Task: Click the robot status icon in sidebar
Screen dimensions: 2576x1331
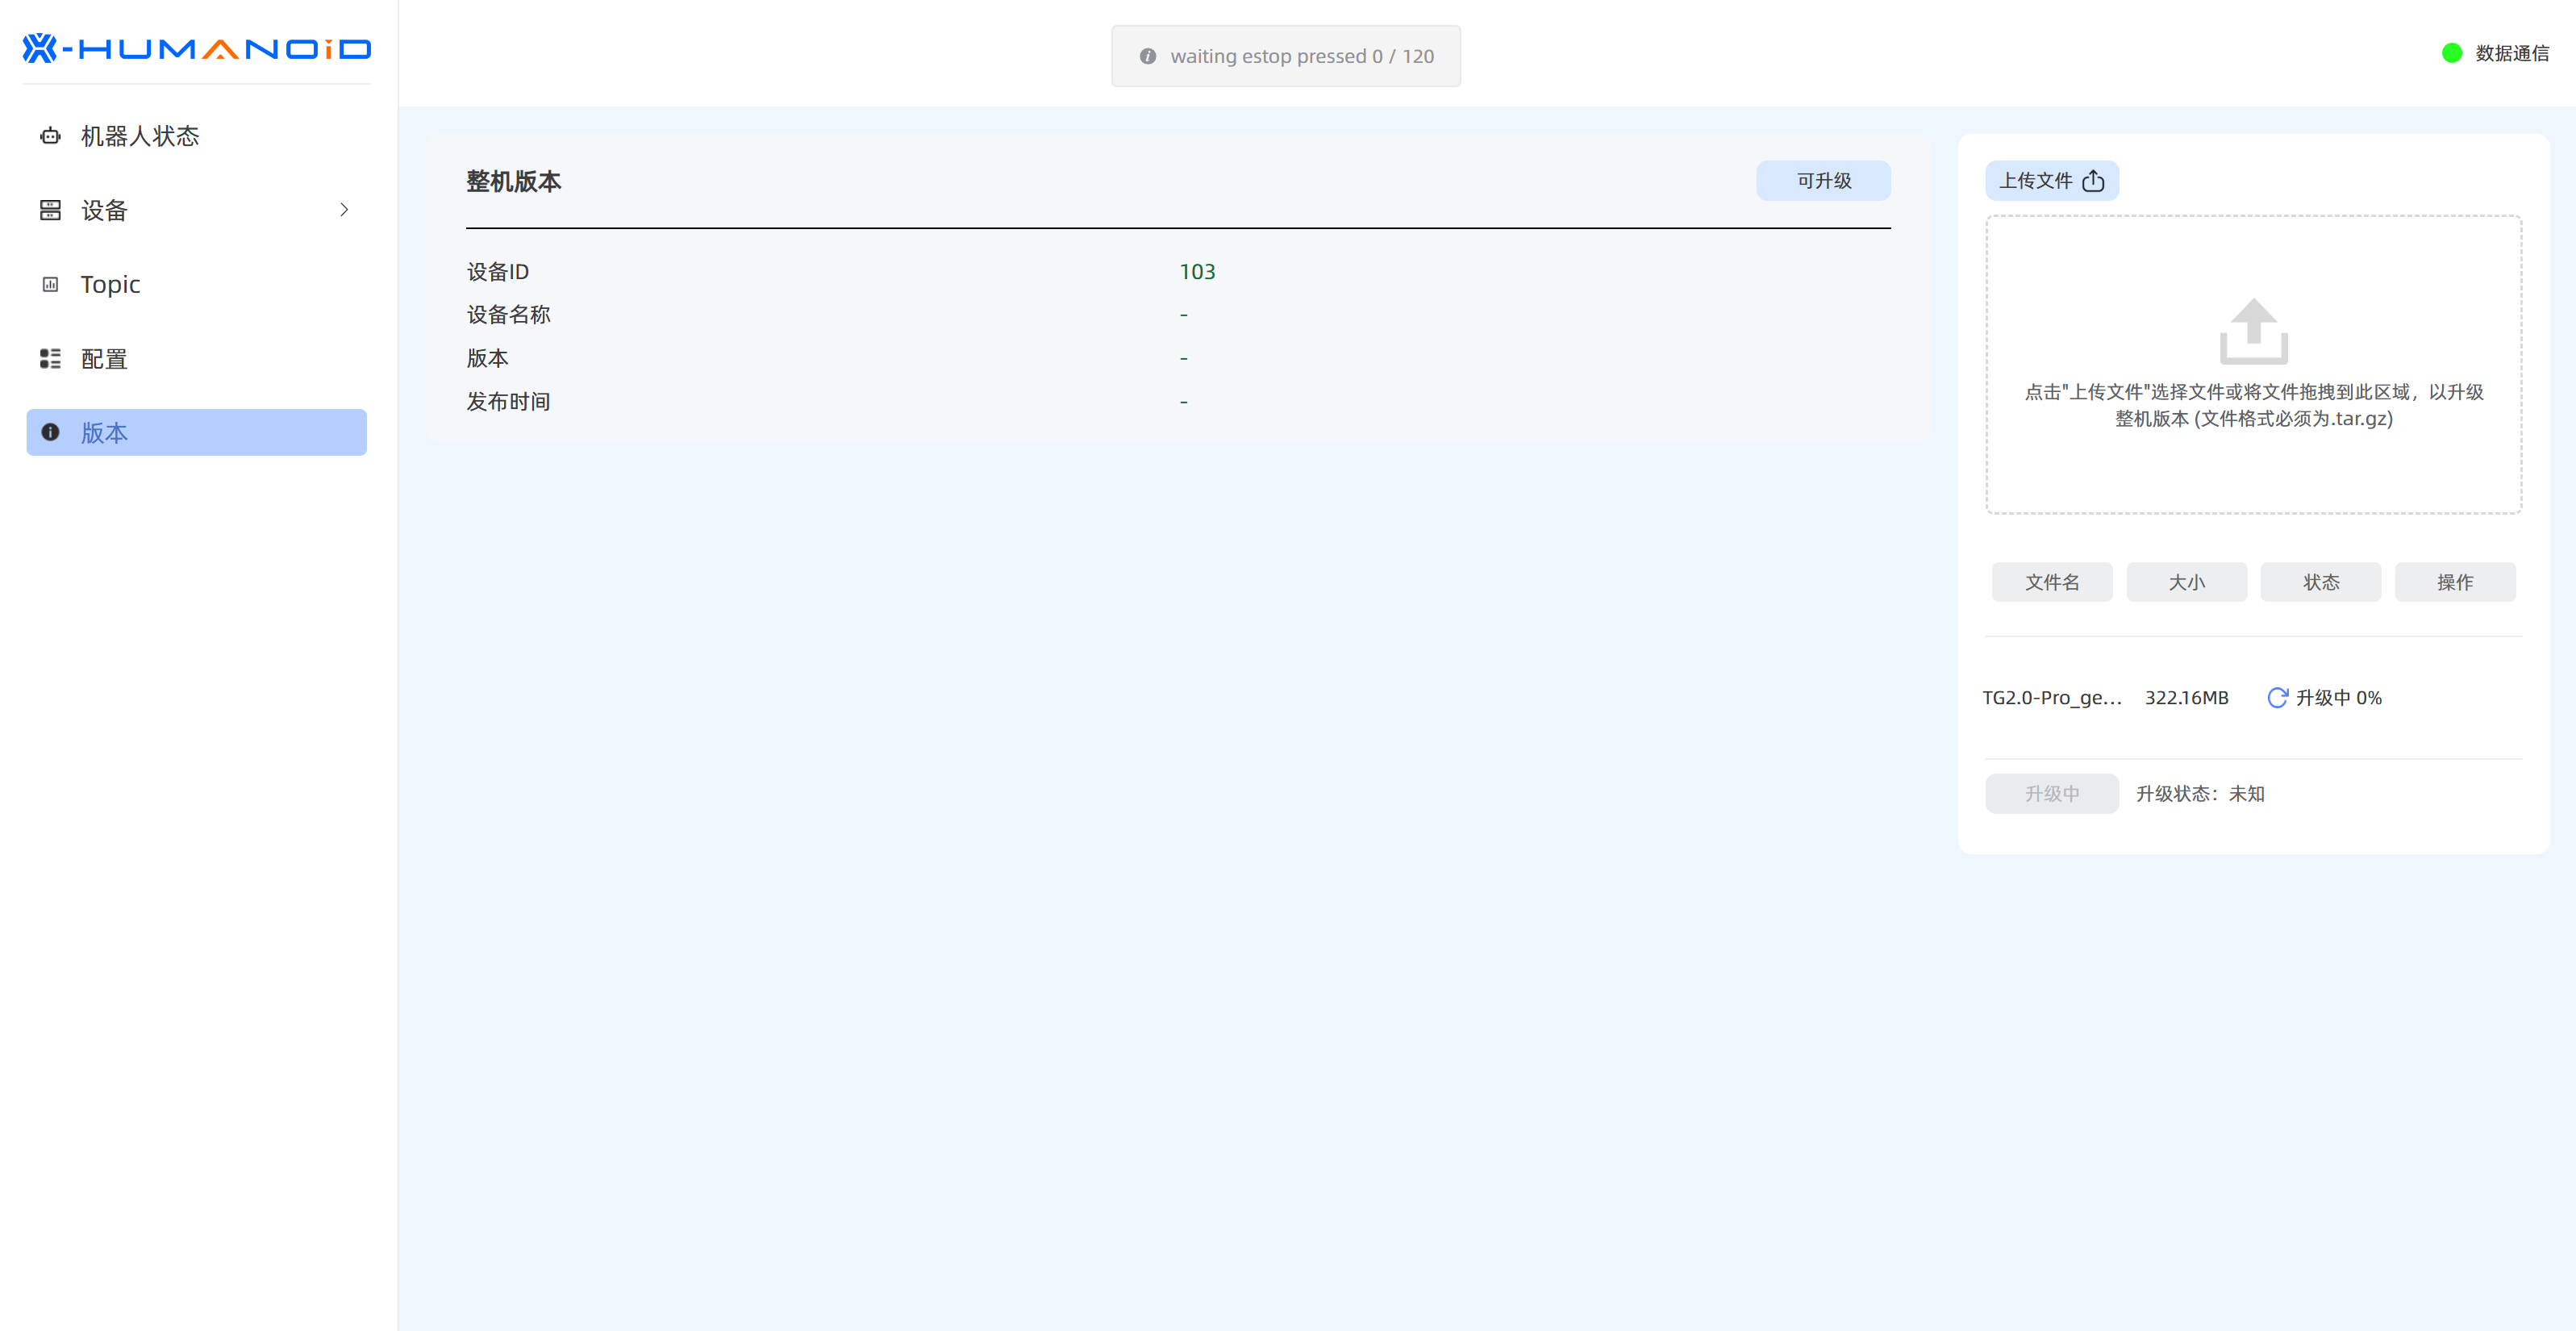Action: pos(50,136)
